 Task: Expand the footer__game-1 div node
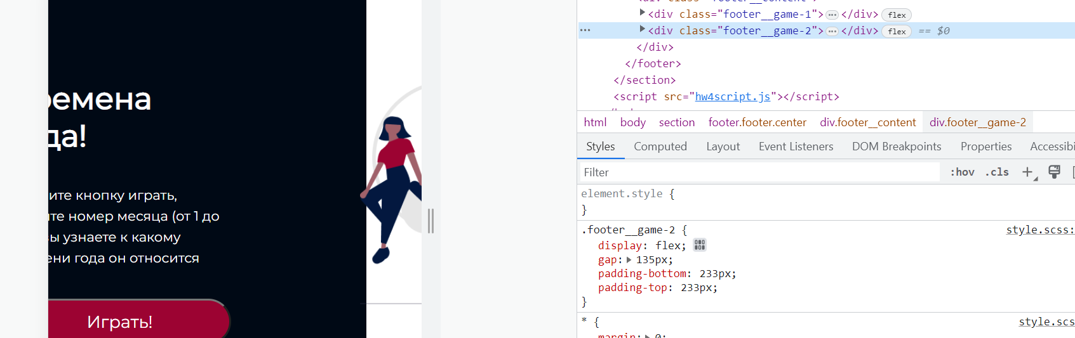pyautogui.click(x=642, y=12)
